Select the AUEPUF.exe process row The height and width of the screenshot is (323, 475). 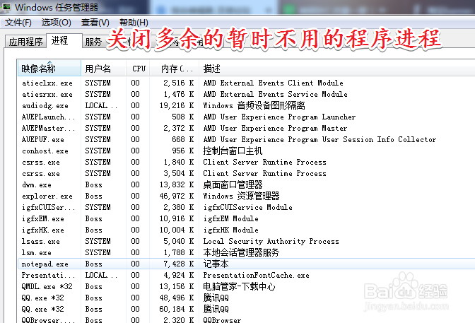click(246, 140)
